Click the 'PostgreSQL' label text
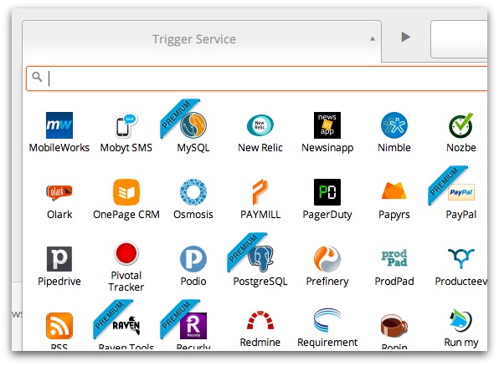The height and width of the screenshot is (366, 499). pos(260,282)
